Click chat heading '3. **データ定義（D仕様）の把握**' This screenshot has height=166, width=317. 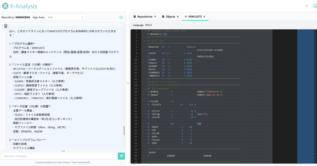point(30,106)
